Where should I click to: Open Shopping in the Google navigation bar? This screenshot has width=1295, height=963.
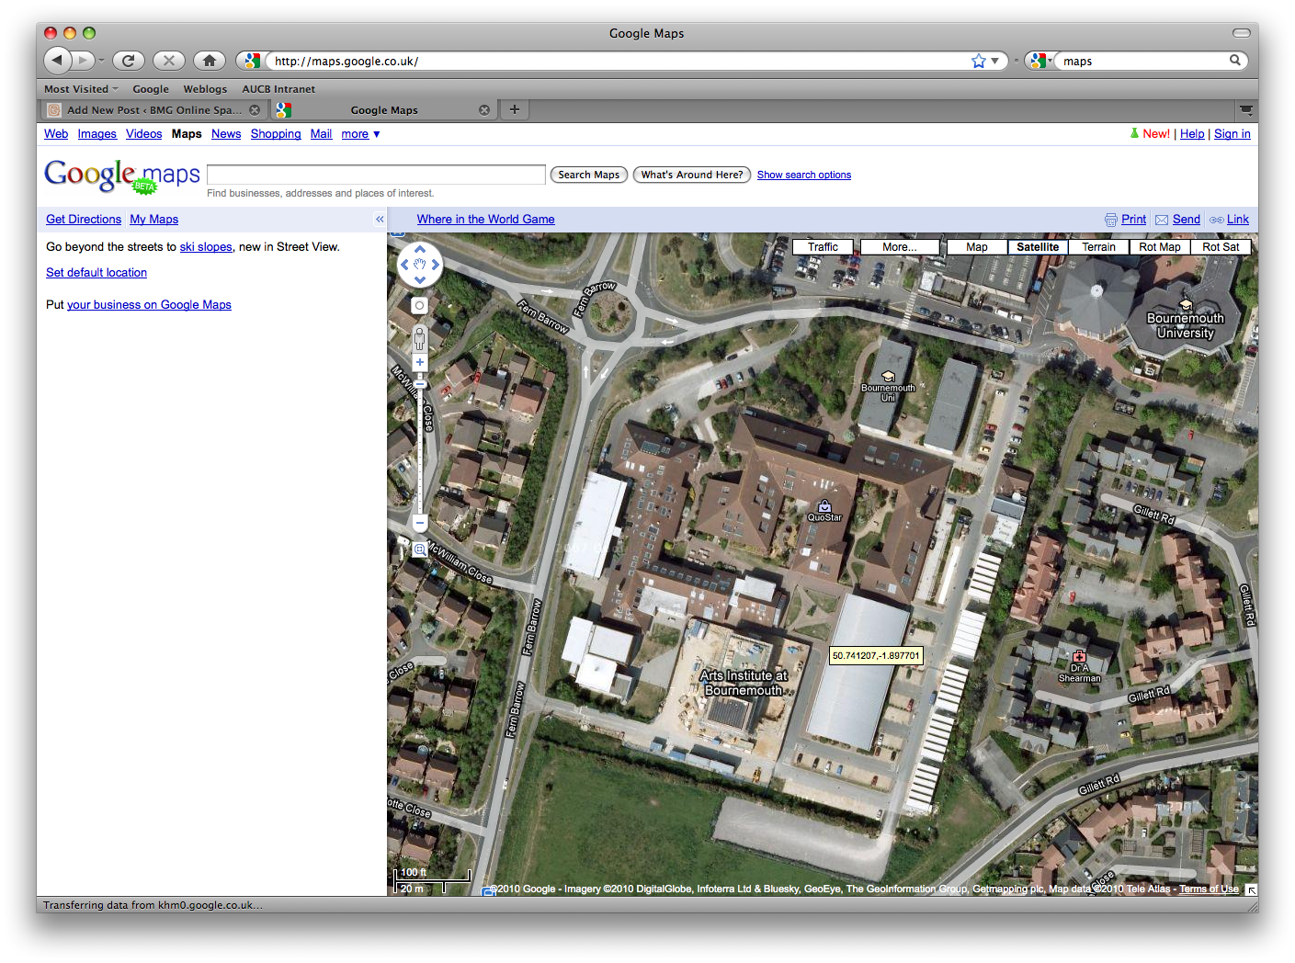point(276,134)
